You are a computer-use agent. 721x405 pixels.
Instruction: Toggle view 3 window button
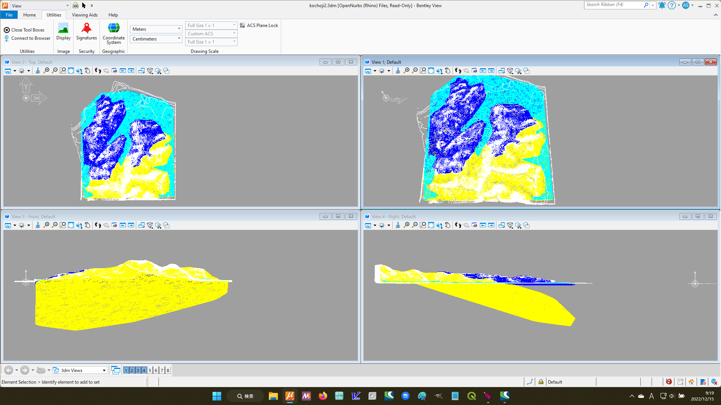point(138,370)
